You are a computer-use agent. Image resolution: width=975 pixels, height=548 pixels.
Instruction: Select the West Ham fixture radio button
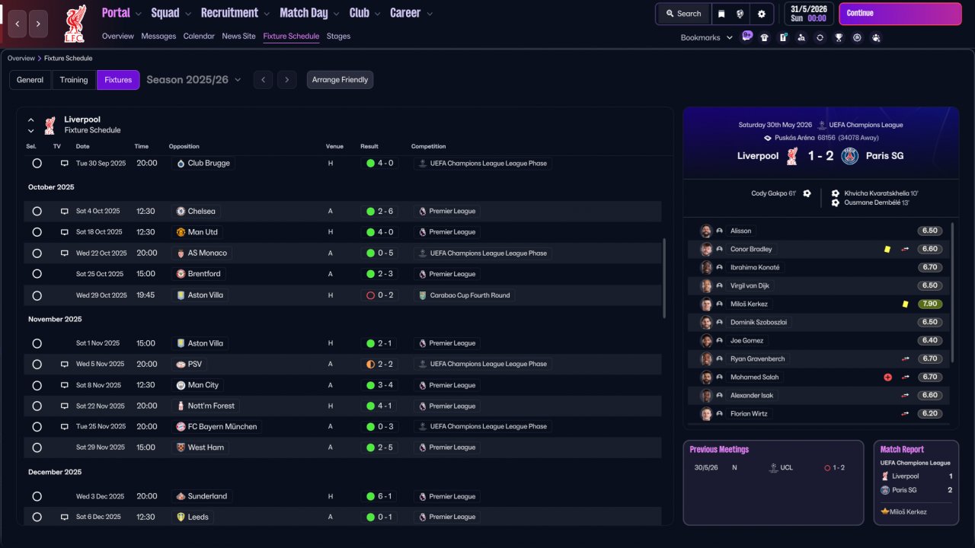[x=37, y=448]
